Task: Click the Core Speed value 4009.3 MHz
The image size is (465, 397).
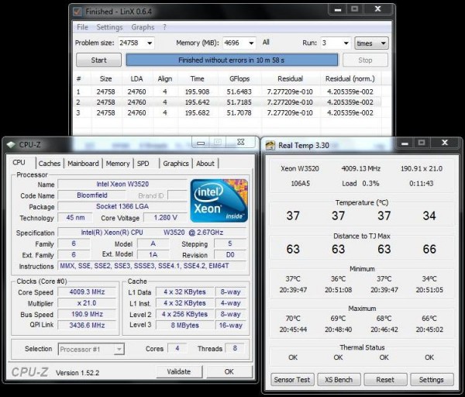Action: click(87, 292)
